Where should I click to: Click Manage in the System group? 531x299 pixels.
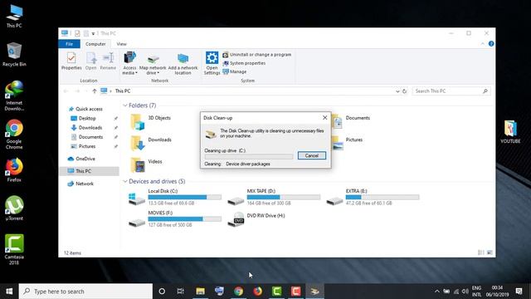(x=235, y=71)
